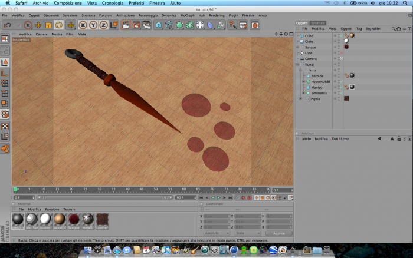Add a Cube primitive object

pyautogui.click(x=159, y=25)
